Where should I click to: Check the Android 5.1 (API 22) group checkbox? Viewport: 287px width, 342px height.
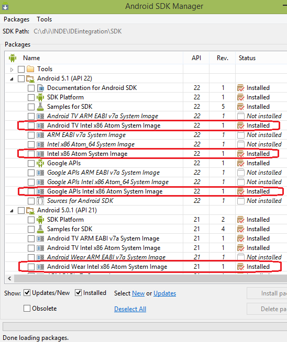(x=21, y=78)
